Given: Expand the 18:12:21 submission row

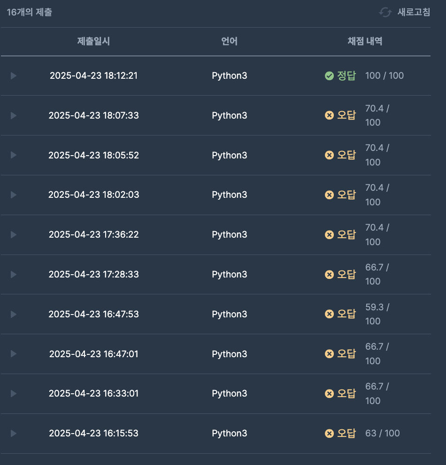Looking at the screenshot, I should click(x=13, y=75).
